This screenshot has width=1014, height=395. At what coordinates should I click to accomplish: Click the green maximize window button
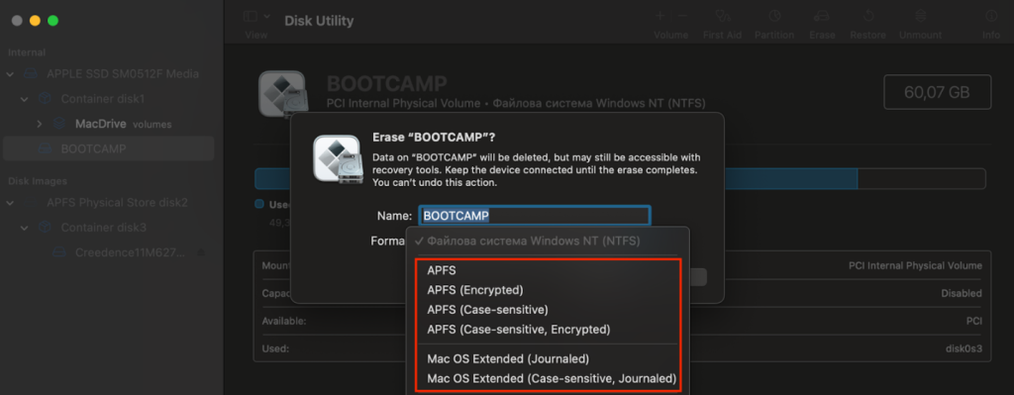click(x=53, y=21)
